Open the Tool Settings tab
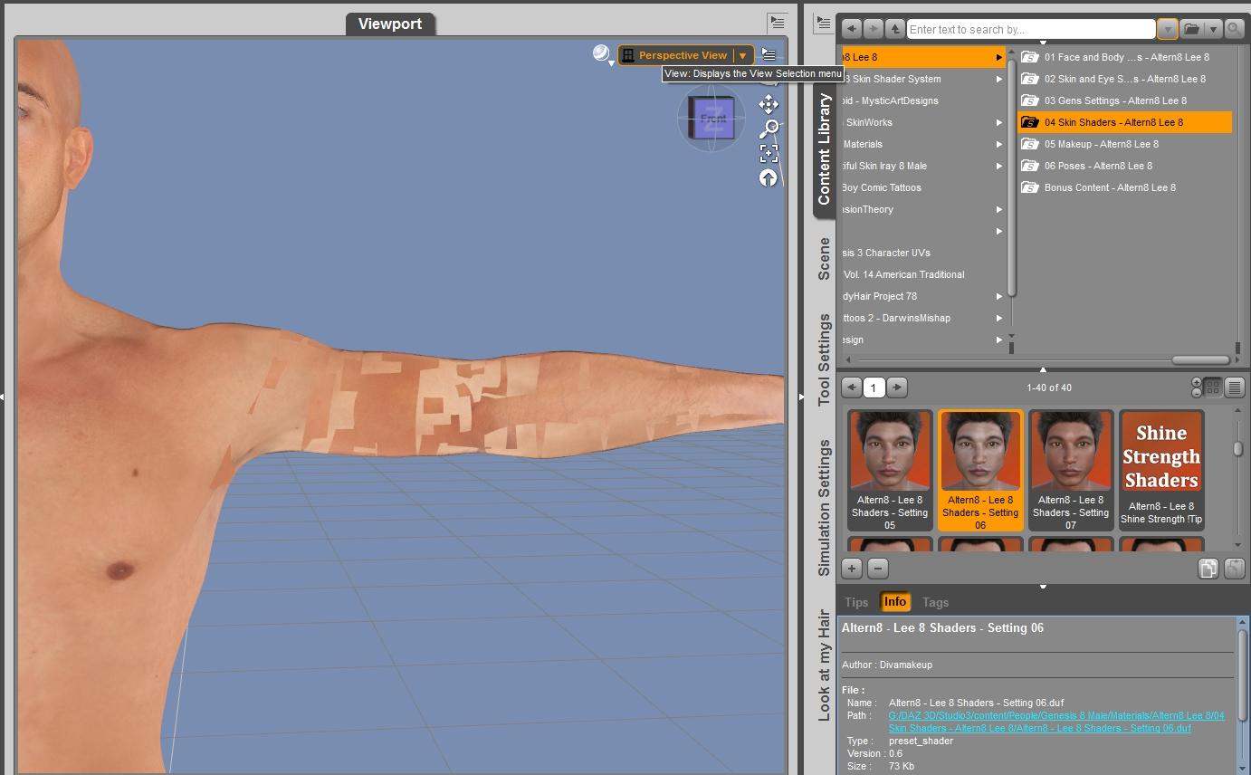Image resolution: width=1251 pixels, height=775 pixels. 824,359
